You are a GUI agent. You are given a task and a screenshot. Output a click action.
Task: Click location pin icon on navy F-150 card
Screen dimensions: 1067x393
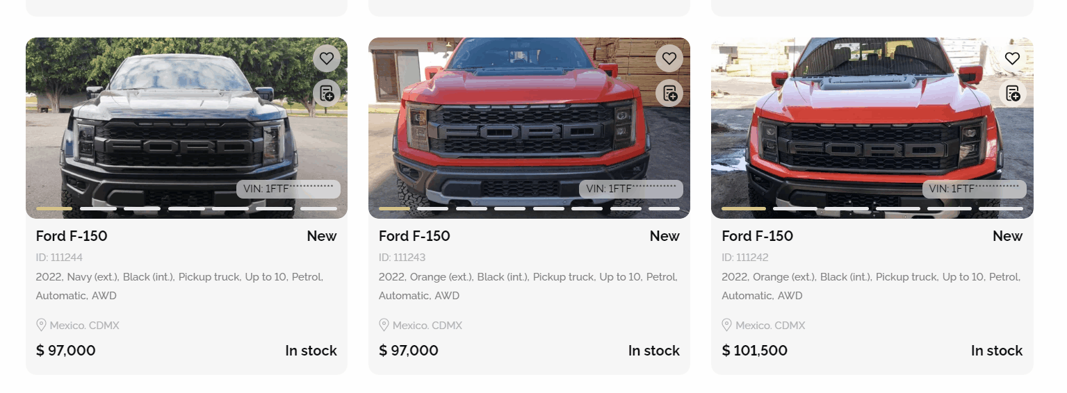pos(41,325)
